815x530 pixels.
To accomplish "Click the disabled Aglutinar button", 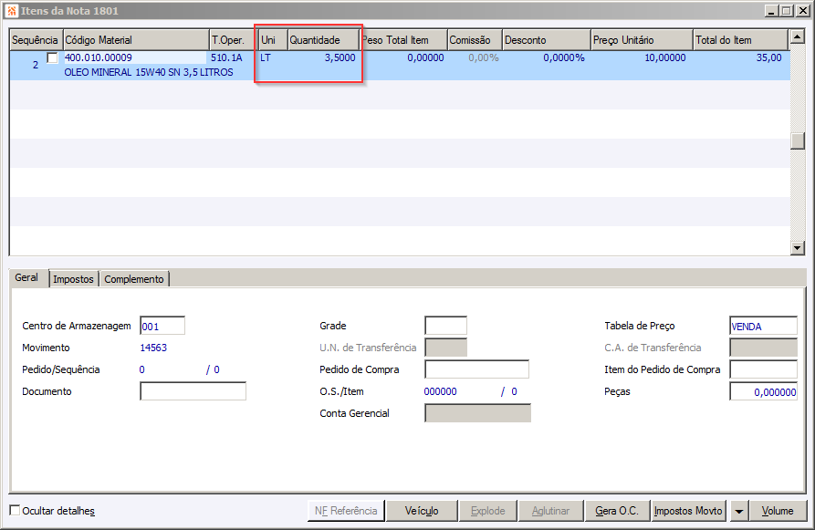I will point(550,511).
